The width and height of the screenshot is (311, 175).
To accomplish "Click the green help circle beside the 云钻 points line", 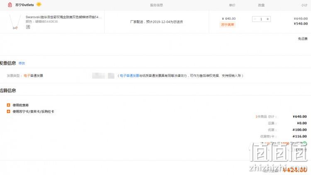I will (x=305, y=143).
